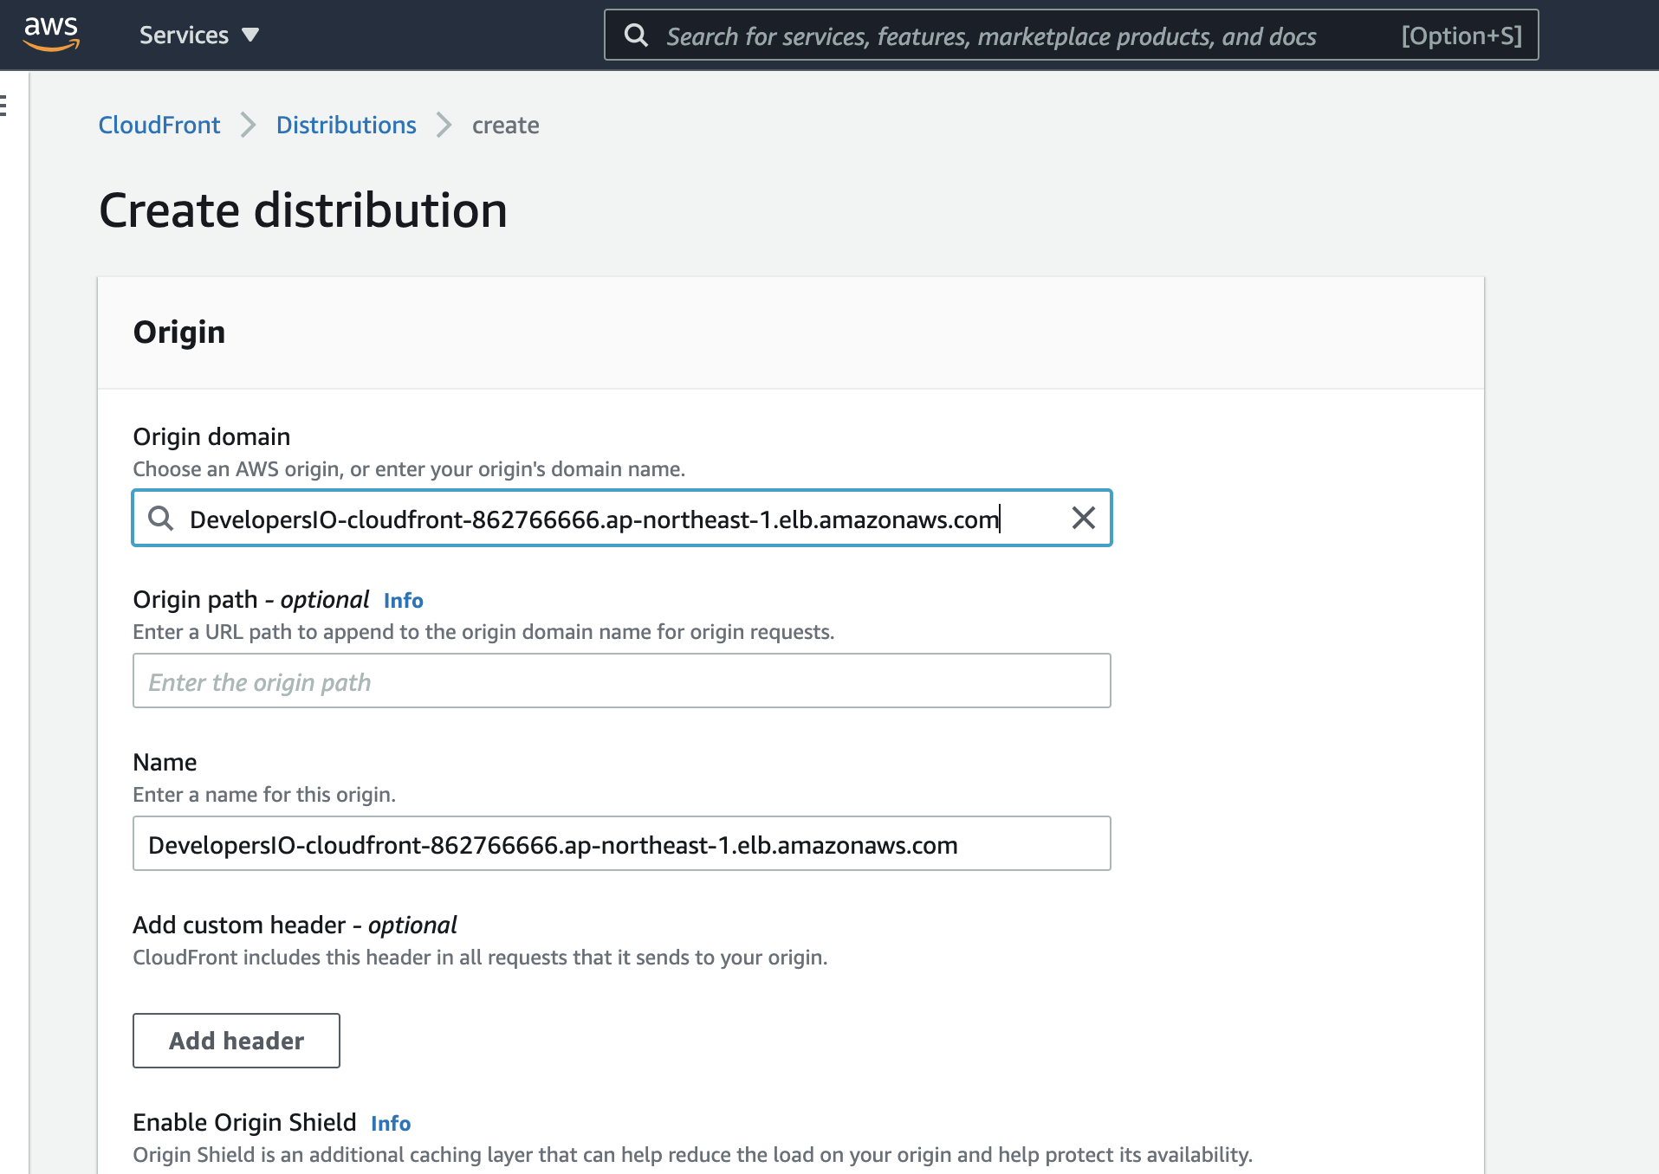
Task: Click the create breadcrumb item
Action: (x=505, y=126)
